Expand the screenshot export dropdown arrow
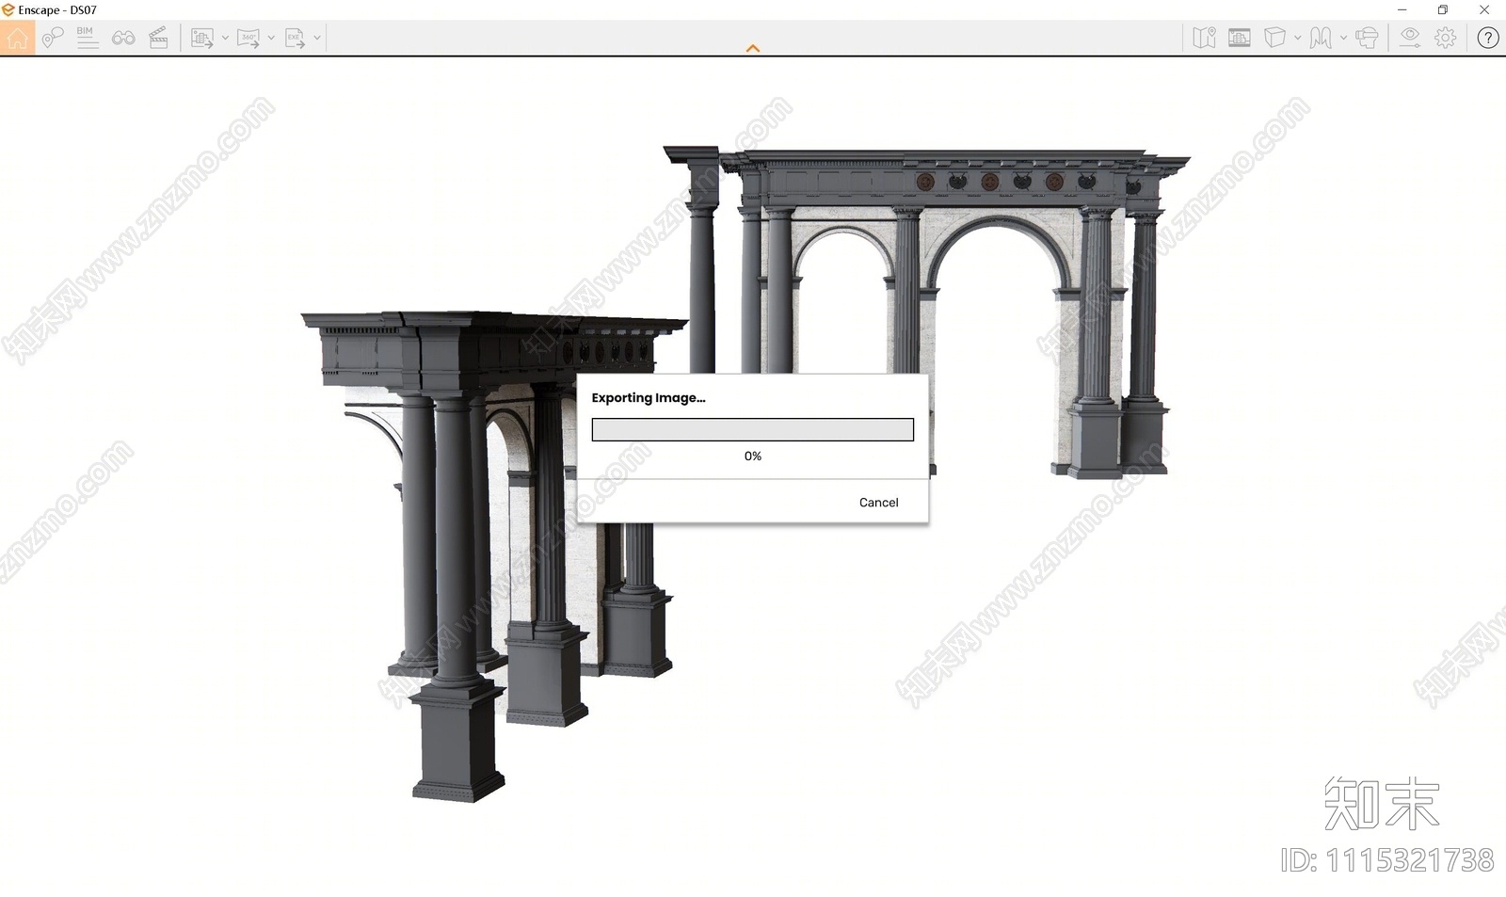The image size is (1506, 897). tap(225, 38)
